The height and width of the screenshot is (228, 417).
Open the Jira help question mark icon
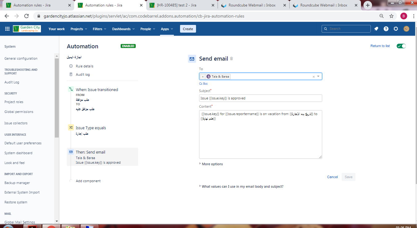(x=386, y=29)
